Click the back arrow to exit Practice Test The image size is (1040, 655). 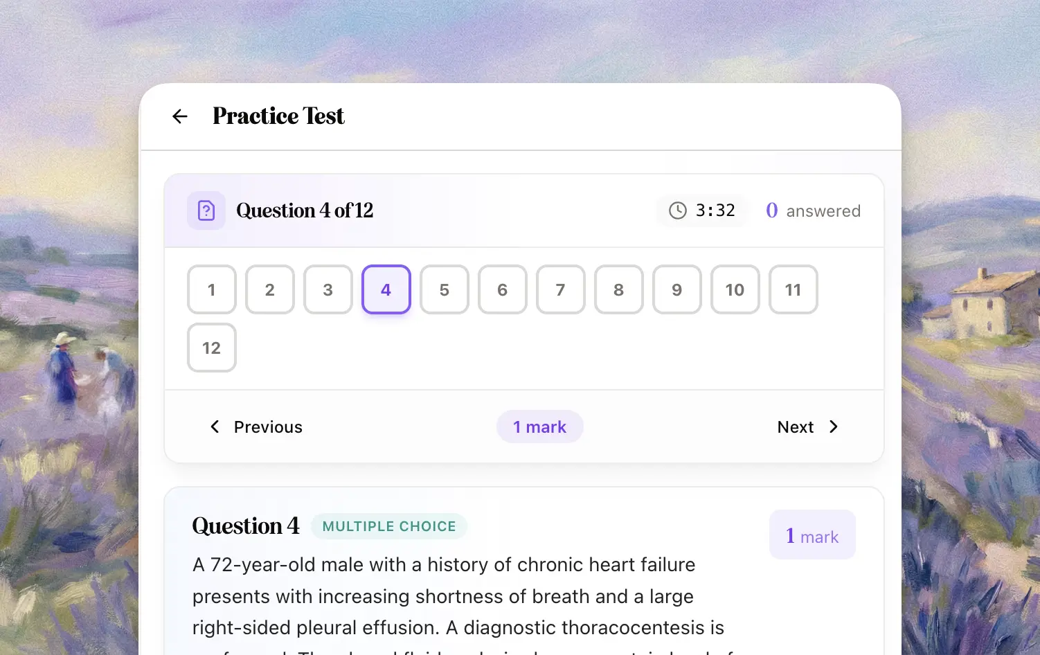pos(179,116)
